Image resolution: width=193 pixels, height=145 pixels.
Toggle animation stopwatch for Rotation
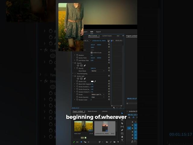[x=77, y=55]
